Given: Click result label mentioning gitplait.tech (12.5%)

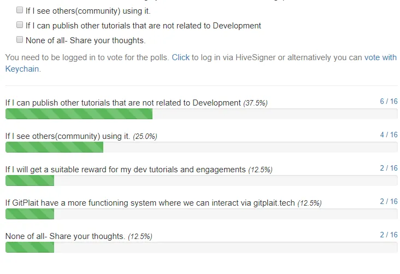Looking at the screenshot, I should click(163, 203).
